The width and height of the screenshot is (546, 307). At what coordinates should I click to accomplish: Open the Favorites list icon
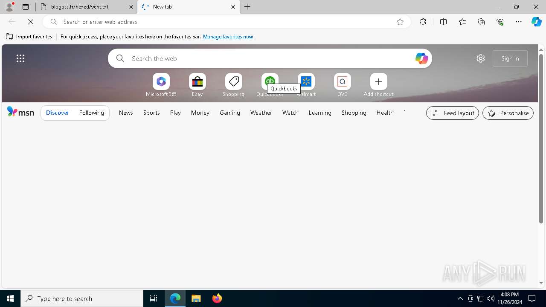point(462,22)
